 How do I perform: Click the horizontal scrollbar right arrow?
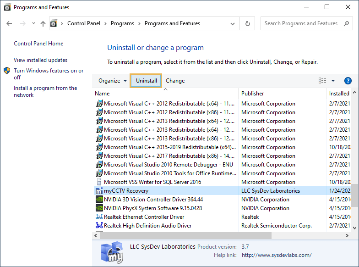coord(347,236)
